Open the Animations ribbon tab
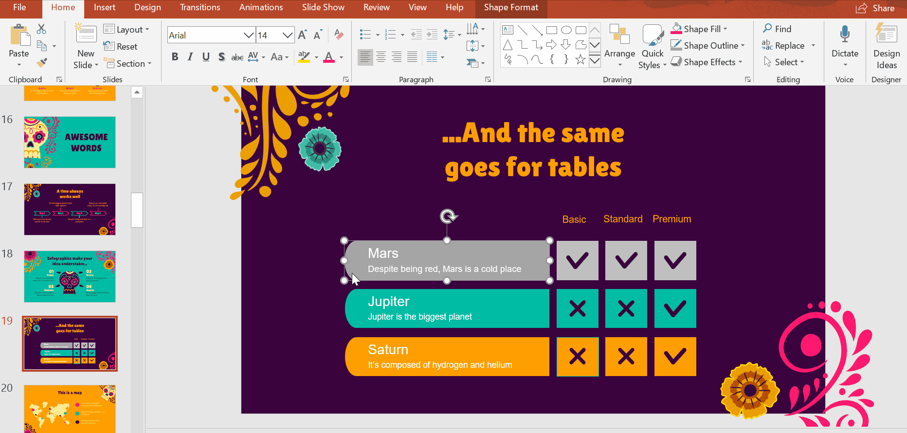This screenshot has height=433, width=907. point(261,7)
